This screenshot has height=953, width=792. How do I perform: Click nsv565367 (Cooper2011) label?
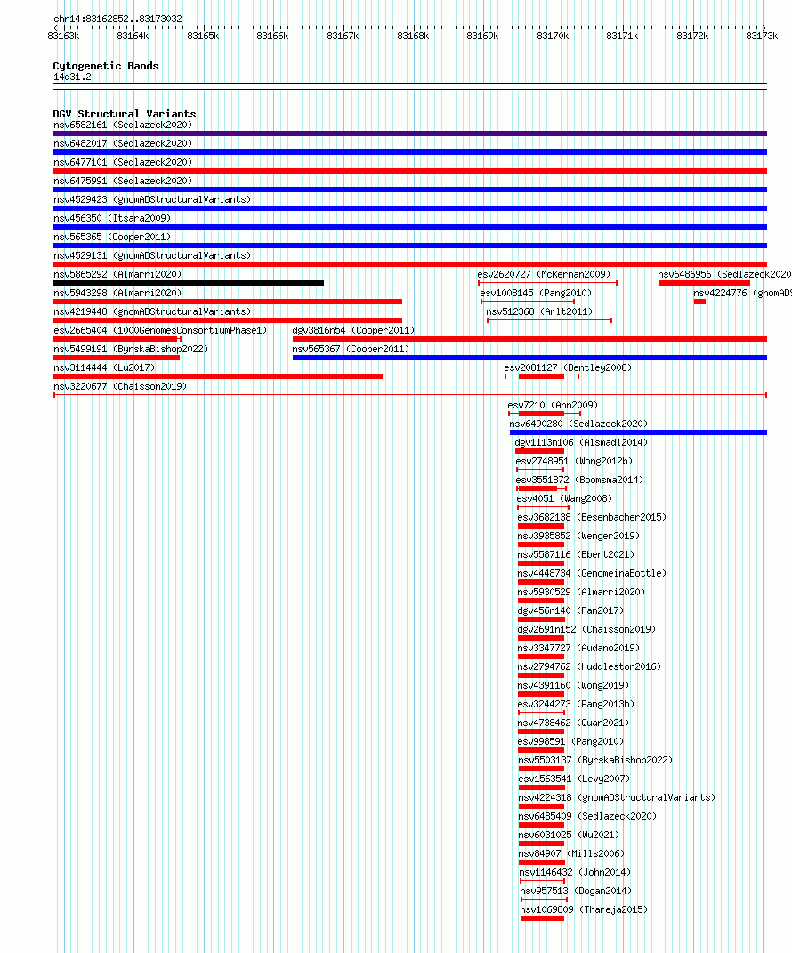click(351, 350)
